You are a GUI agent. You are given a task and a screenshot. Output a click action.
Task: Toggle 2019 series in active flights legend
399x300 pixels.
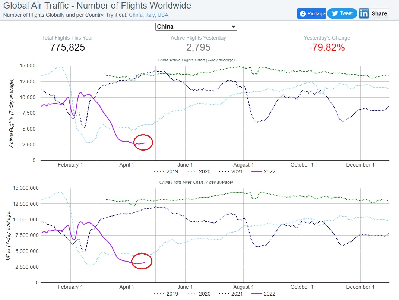166,171
